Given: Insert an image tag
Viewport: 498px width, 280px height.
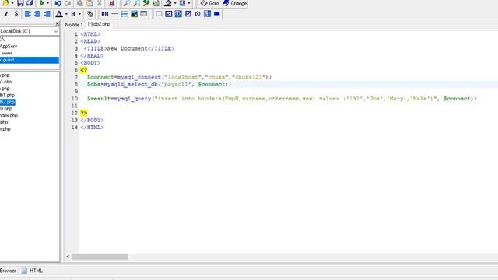Looking at the screenshot, I should pyautogui.click(x=134, y=14).
